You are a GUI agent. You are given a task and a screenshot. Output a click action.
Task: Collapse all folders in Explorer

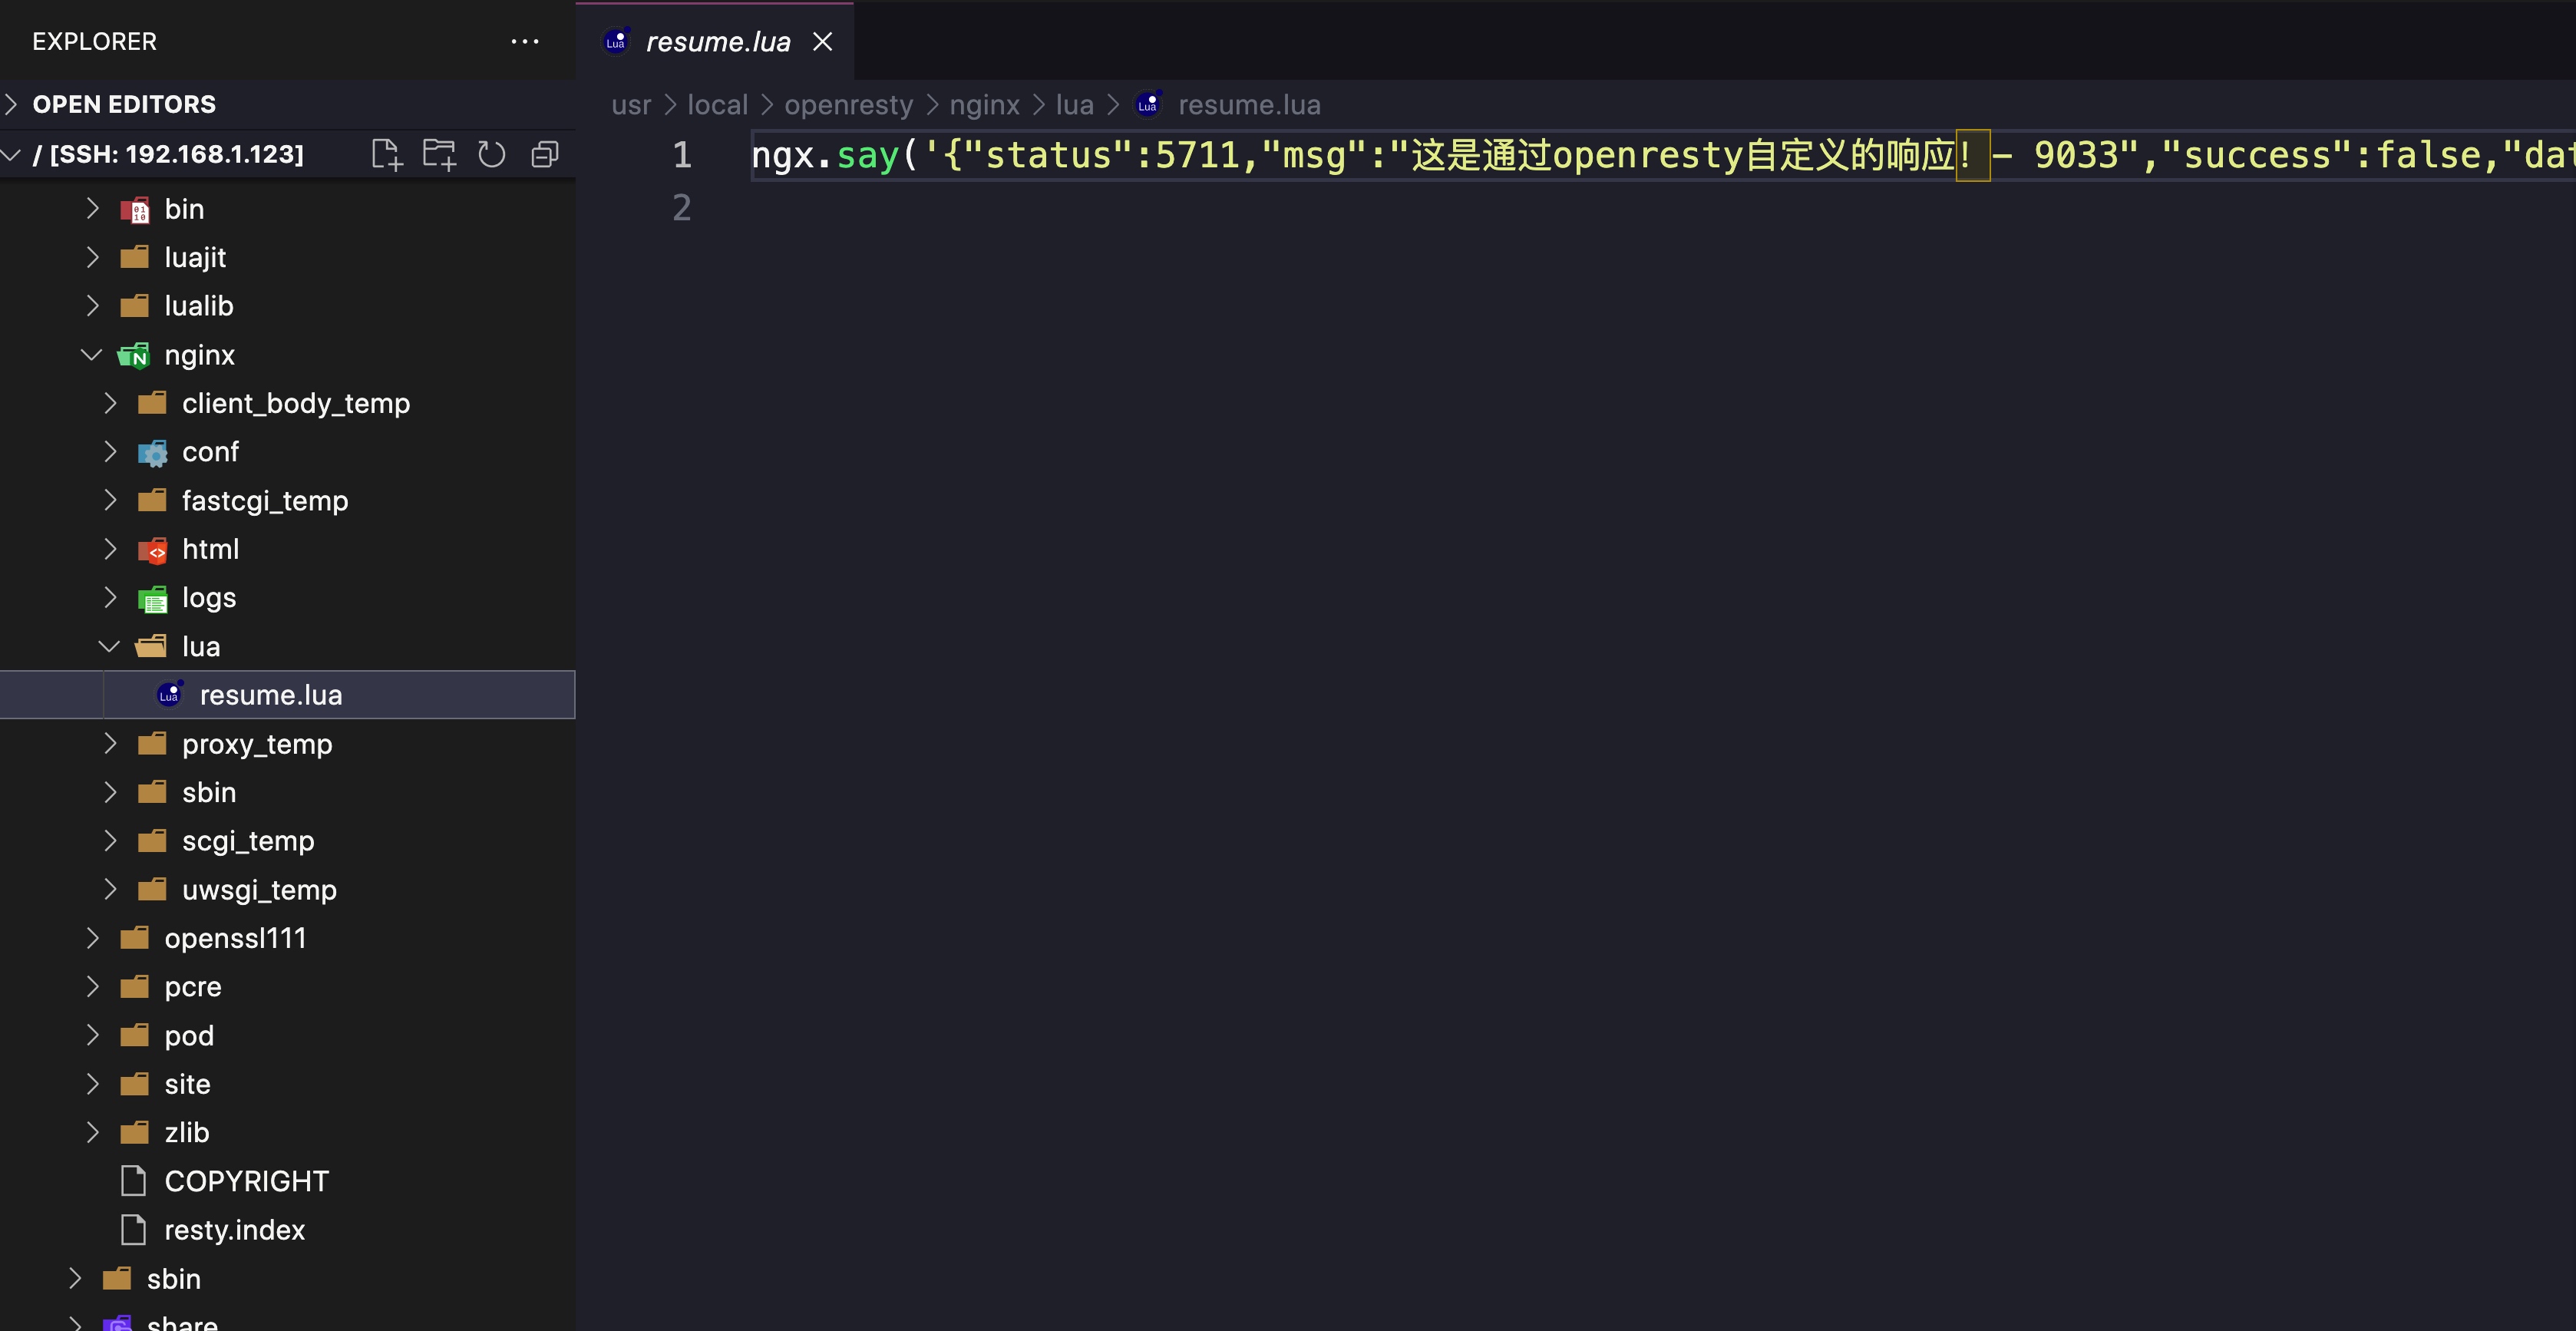tap(544, 154)
